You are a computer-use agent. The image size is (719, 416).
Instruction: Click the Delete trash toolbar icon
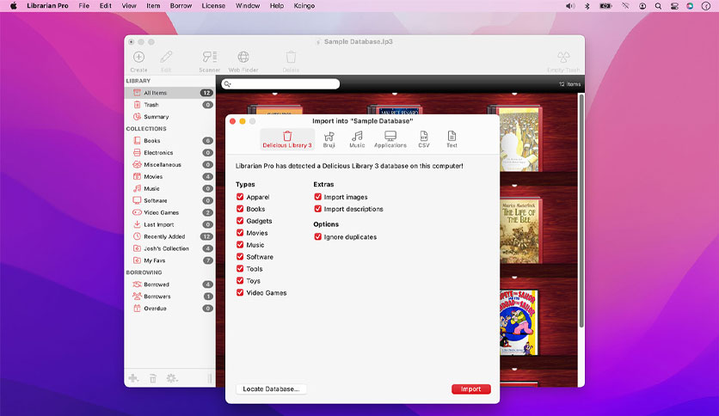[291, 58]
